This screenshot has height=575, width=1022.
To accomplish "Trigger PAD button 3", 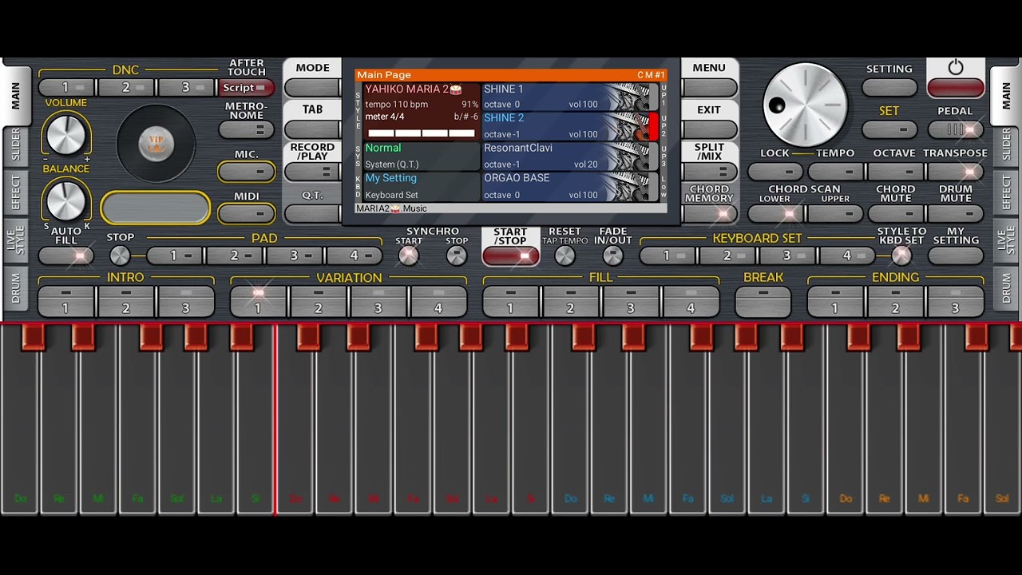I will click(x=295, y=256).
